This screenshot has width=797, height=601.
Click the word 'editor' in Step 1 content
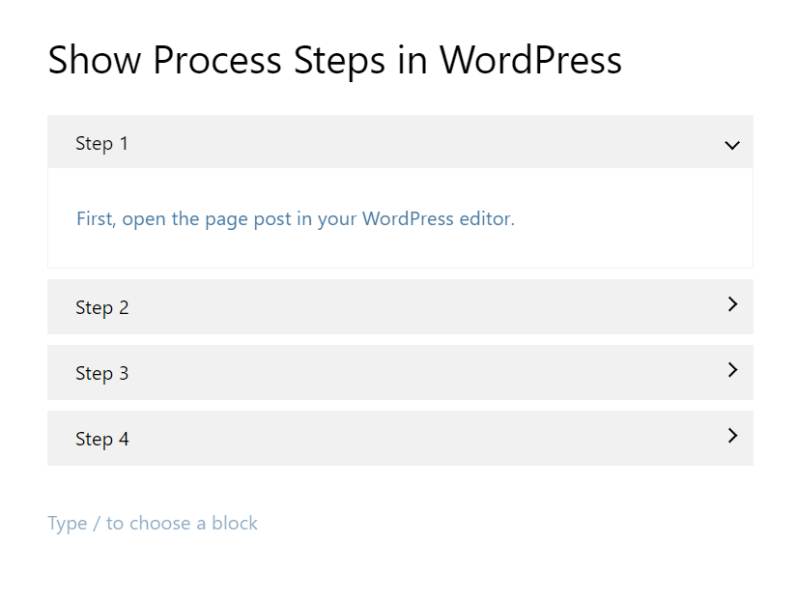(x=485, y=219)
